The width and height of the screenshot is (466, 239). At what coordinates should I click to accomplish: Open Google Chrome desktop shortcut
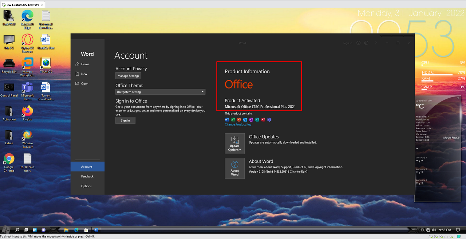coord(9,162)
